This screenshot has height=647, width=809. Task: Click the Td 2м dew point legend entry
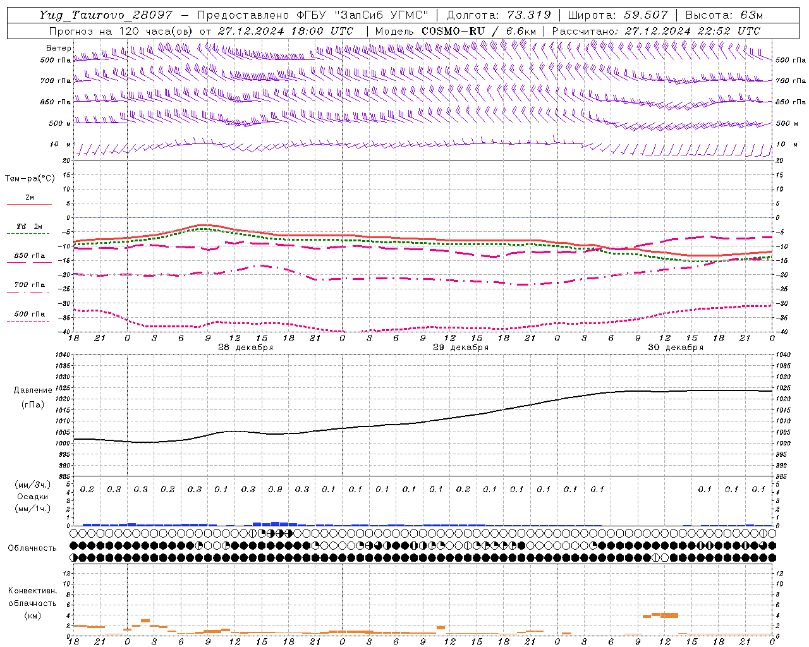29,229
